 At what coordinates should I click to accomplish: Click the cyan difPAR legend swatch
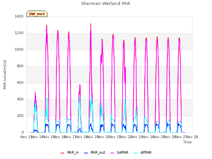coord(135,153)
